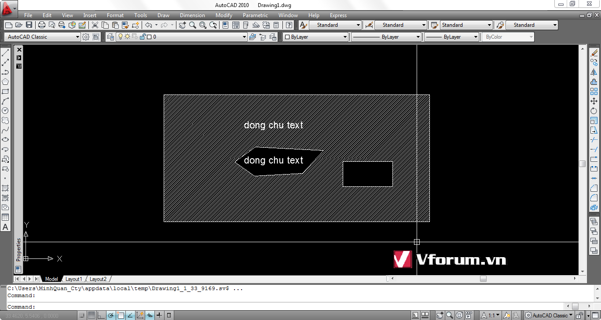Click the Zoom Previous icon
Viewport: 601px width, 320px height.
213,25
